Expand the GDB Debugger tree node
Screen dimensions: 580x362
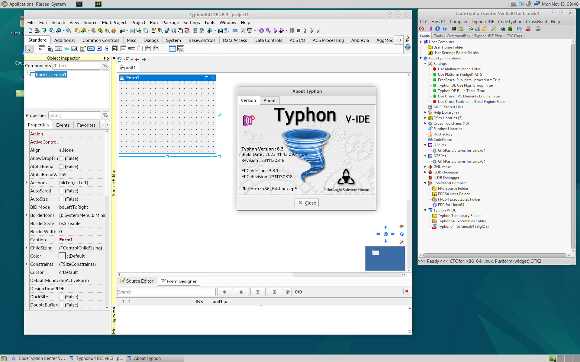[x=425, y=172]
